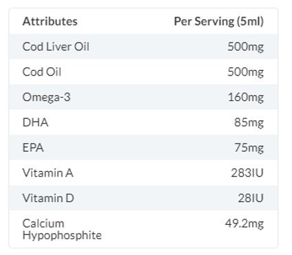This screenshot has height=255, width=292.
Task: Select the DHA attribute label
Action: pyautogui.click(x=35, y=122)
